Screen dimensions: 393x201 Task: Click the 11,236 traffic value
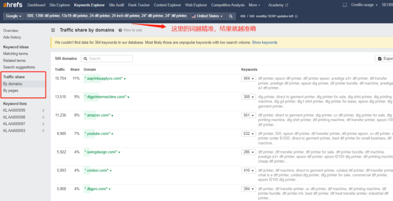coord(60,115)
